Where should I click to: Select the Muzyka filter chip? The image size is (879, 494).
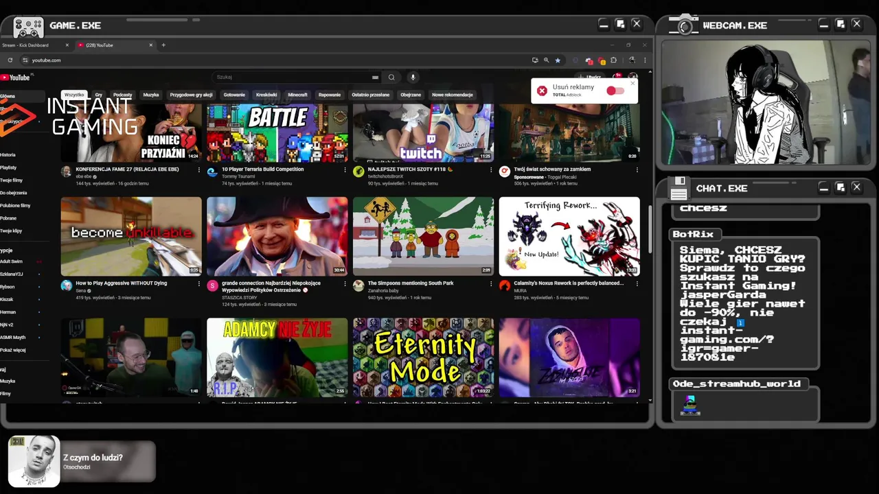[151, 95]
